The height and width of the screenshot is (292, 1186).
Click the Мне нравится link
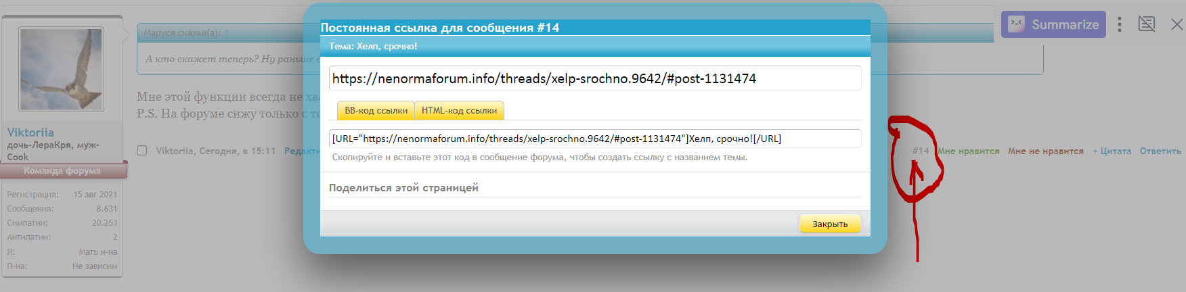[969, 151]
